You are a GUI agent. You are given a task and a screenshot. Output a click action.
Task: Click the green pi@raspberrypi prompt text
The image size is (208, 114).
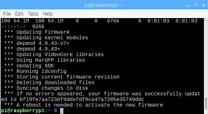22,111
